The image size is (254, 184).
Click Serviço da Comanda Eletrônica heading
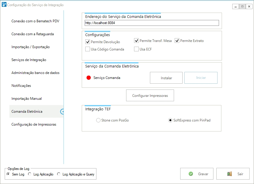click(112, 66)
